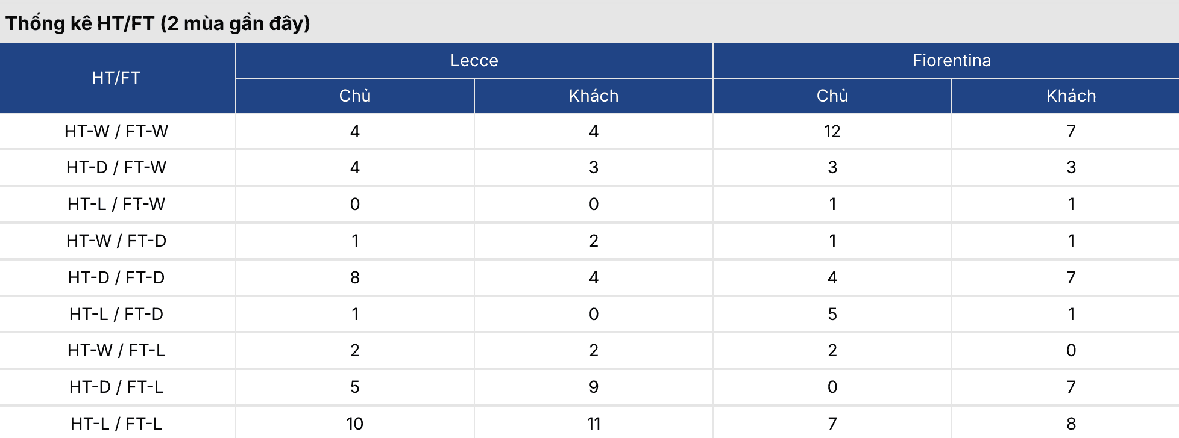
Task: Select the Chủ column under Fiorentina
Action: 832,96
